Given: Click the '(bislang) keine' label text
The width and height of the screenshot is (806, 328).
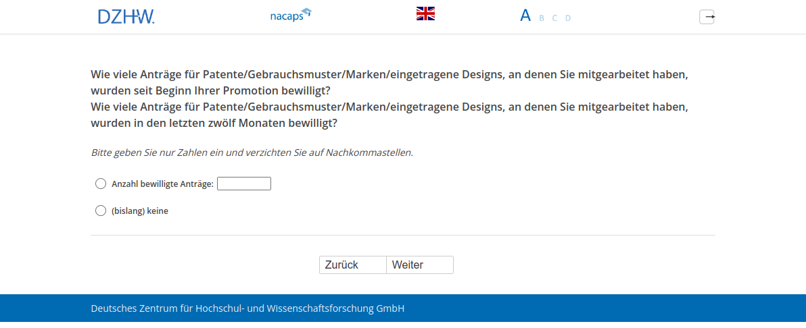Looking at the screenshot, I should pos(140,211).
